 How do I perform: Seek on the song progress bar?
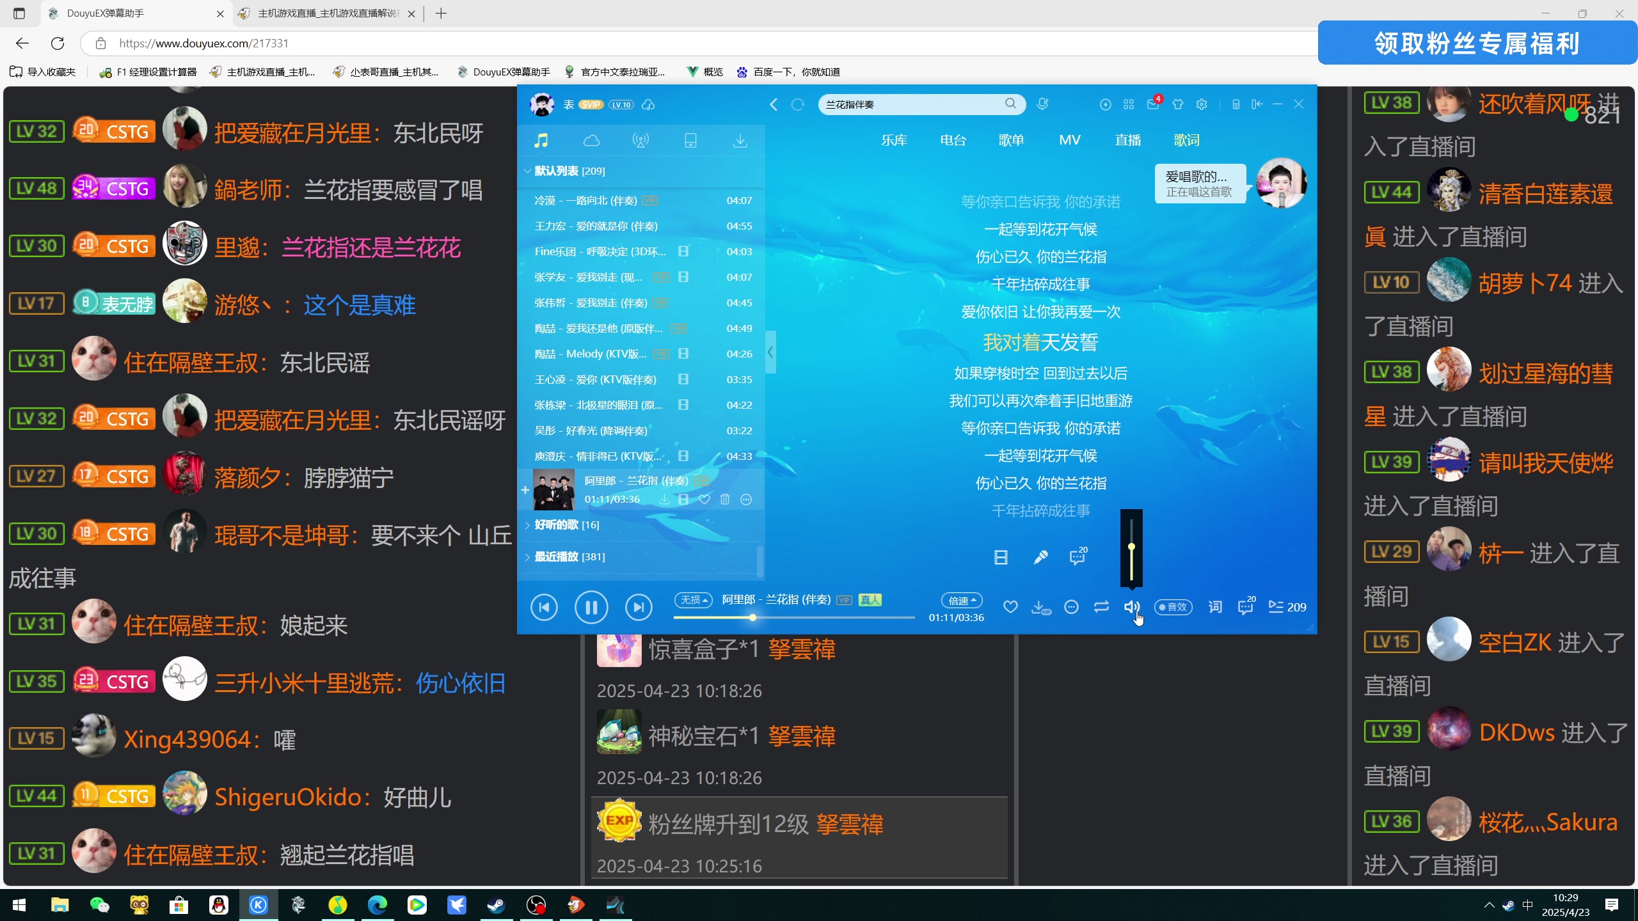tap(794, 617)
